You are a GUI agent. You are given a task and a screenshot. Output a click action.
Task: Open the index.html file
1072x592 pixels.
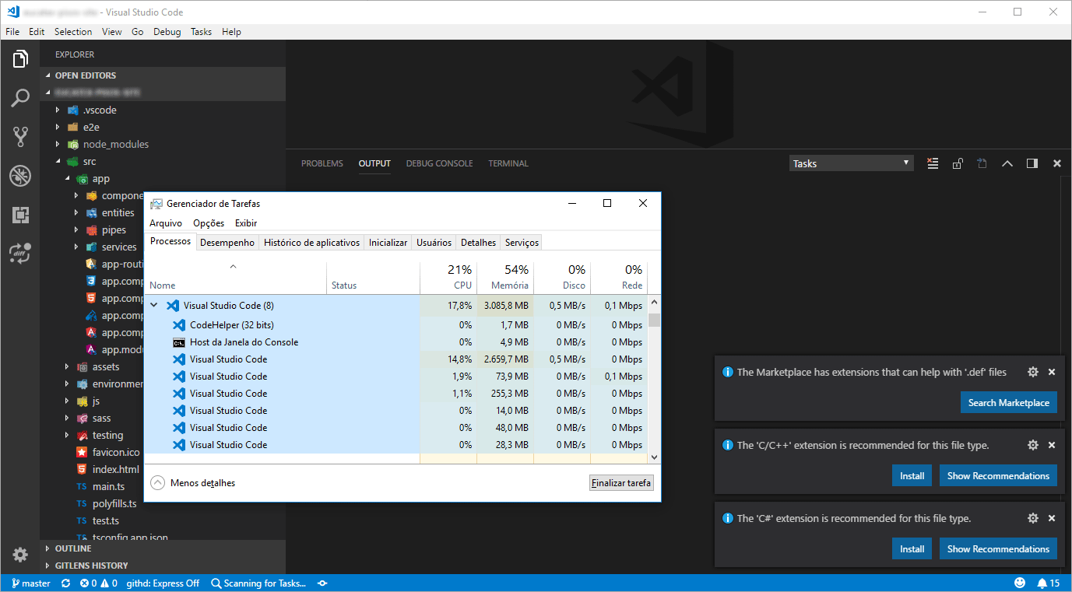pos(93,469)
